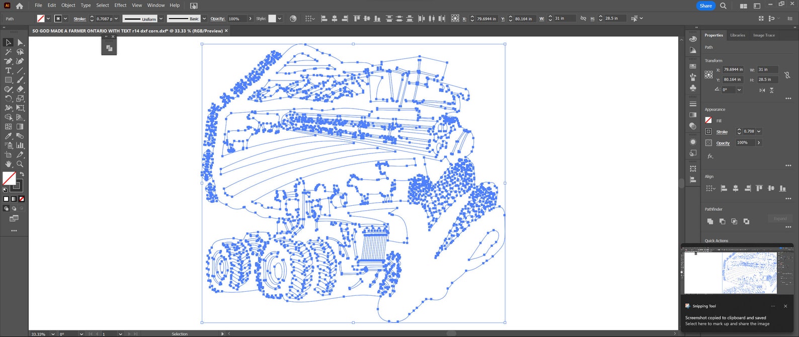The height and width of the screenshot is (337, 799).
Task: Click the Share button
Action: coord(705,6)
